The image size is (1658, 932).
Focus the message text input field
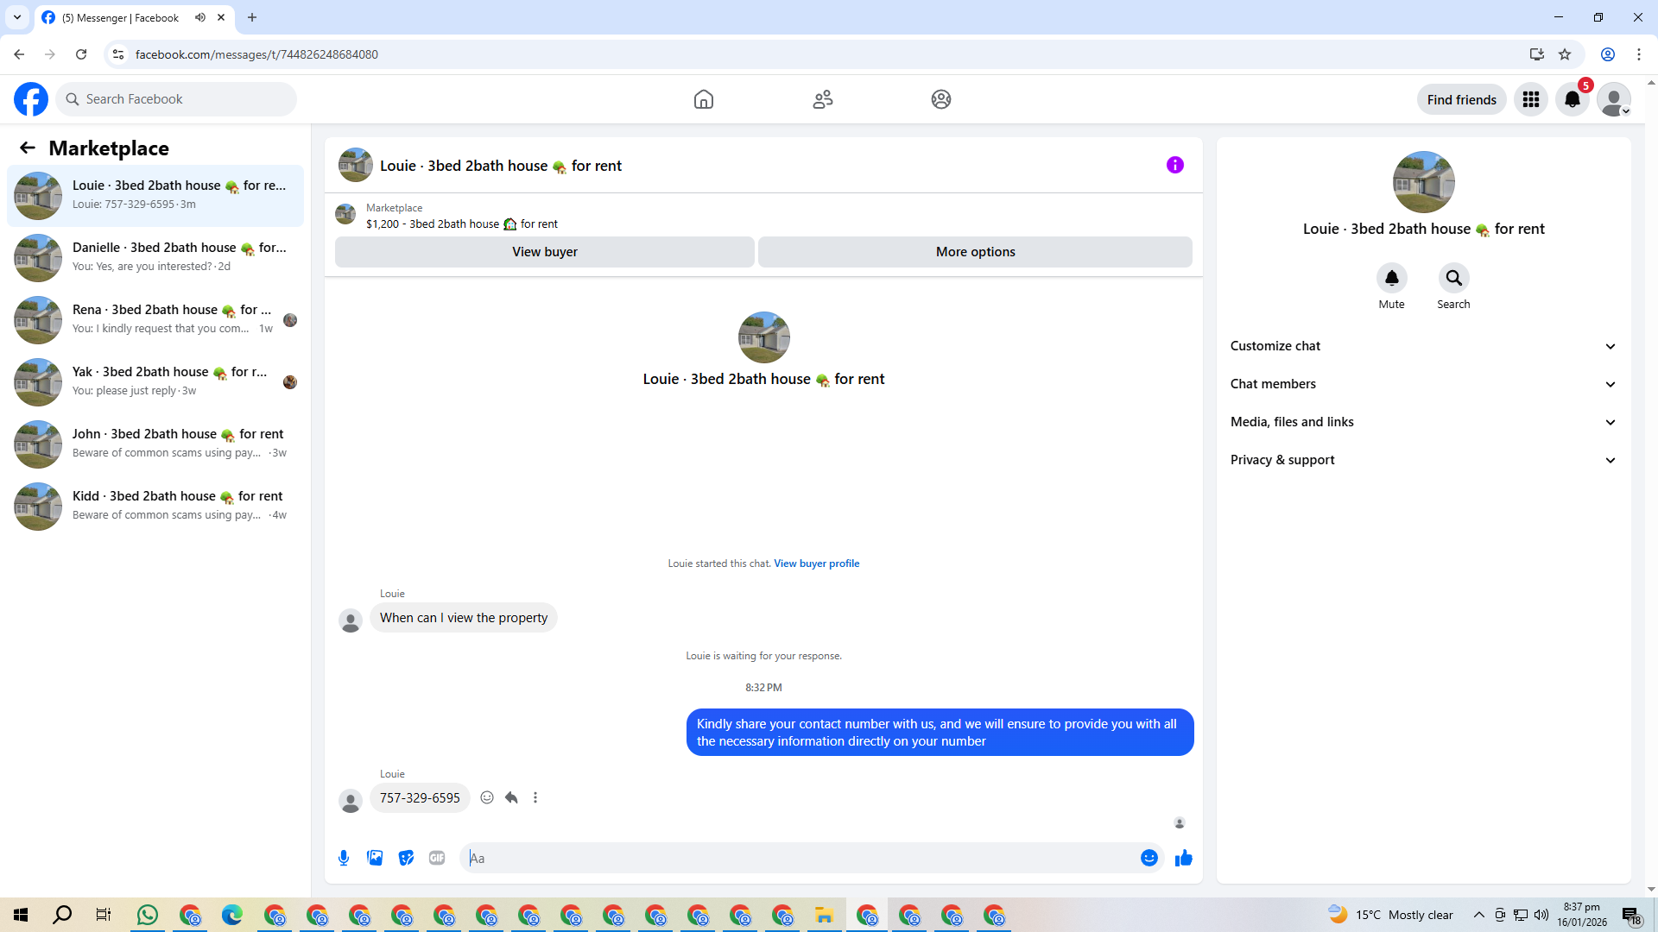803,858
